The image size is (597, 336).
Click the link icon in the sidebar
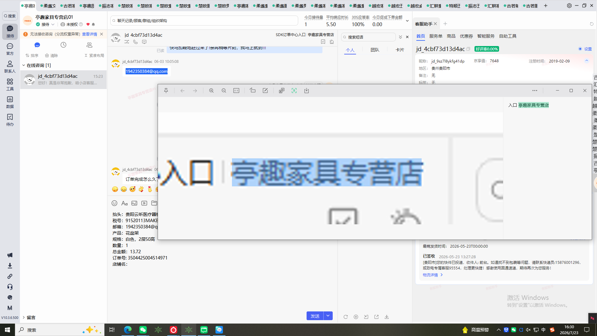10,276
